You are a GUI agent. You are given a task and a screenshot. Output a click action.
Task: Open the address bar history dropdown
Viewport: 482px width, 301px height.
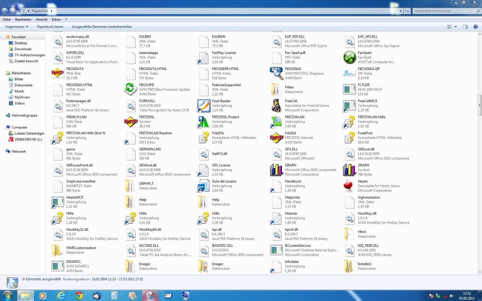pyautogui.click(x=400, y=11)
